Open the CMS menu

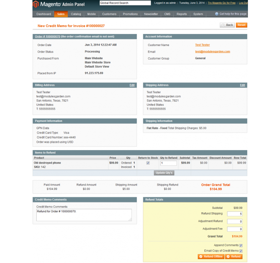[x=167, y=14]
